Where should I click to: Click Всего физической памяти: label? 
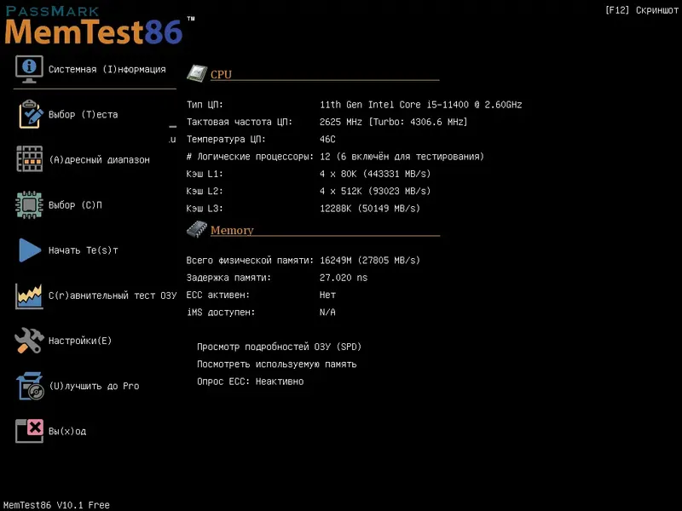pyautogui.click(x=250, y=261)
